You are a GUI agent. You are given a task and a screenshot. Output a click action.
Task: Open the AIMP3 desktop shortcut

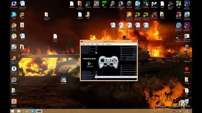tap(22, 15)
